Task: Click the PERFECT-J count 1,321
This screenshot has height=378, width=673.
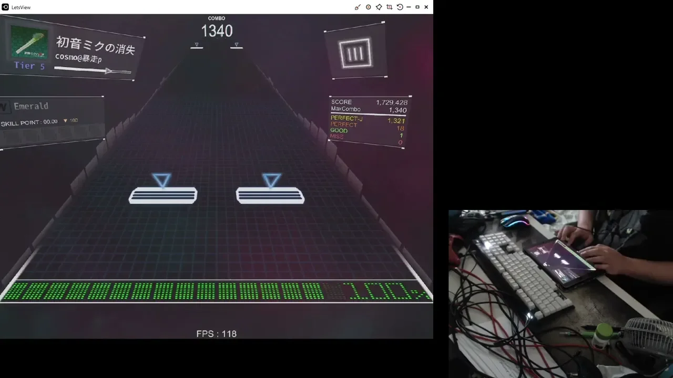Action: tap(396, 121)
